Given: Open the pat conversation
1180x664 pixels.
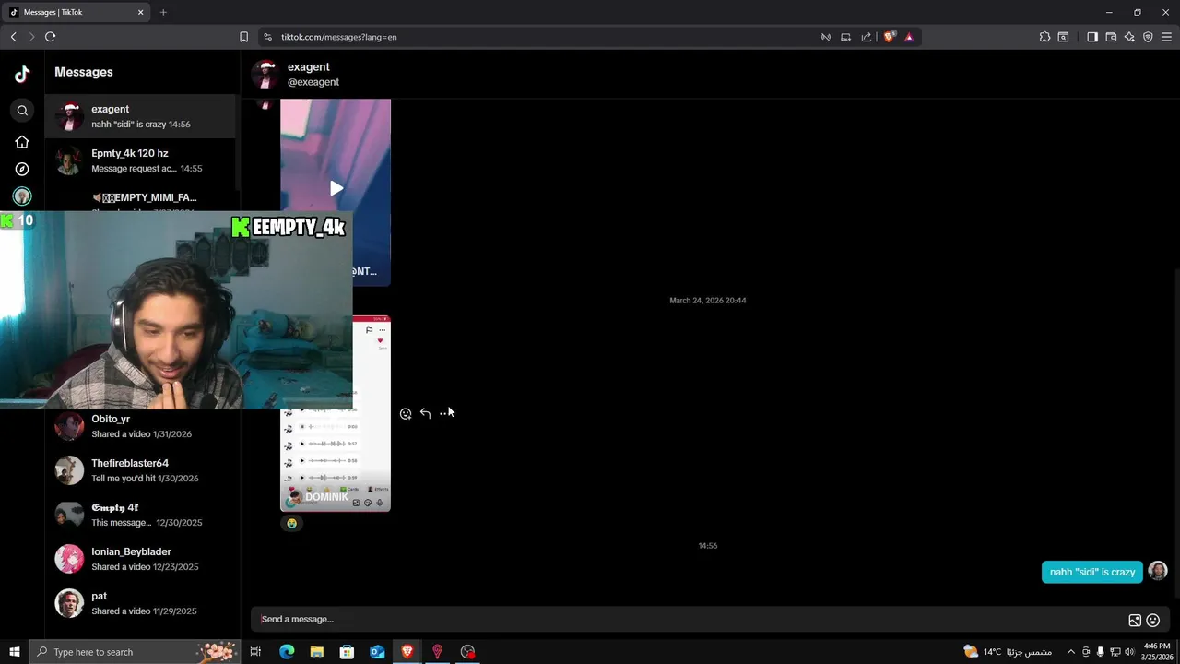Looking at the screenshot, I should (140, 603).
